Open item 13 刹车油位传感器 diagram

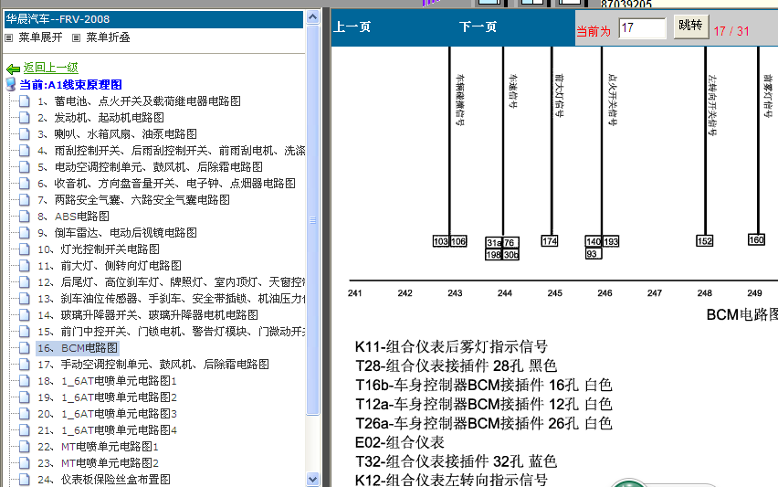[171, 299]
